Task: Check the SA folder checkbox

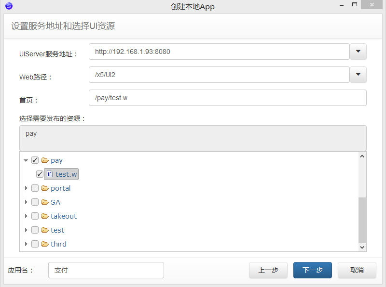Action: coord(35,202)
